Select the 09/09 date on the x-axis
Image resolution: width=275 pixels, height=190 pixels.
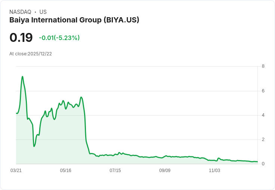point(165,171)
